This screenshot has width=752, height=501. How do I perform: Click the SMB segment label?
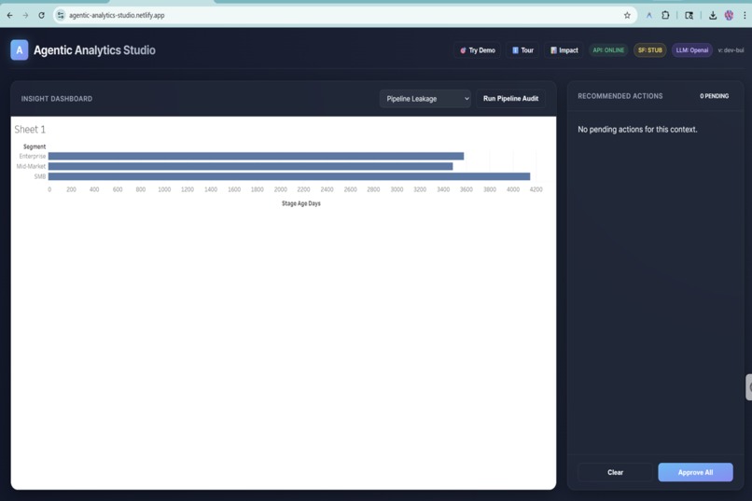[x=40, y=176]
